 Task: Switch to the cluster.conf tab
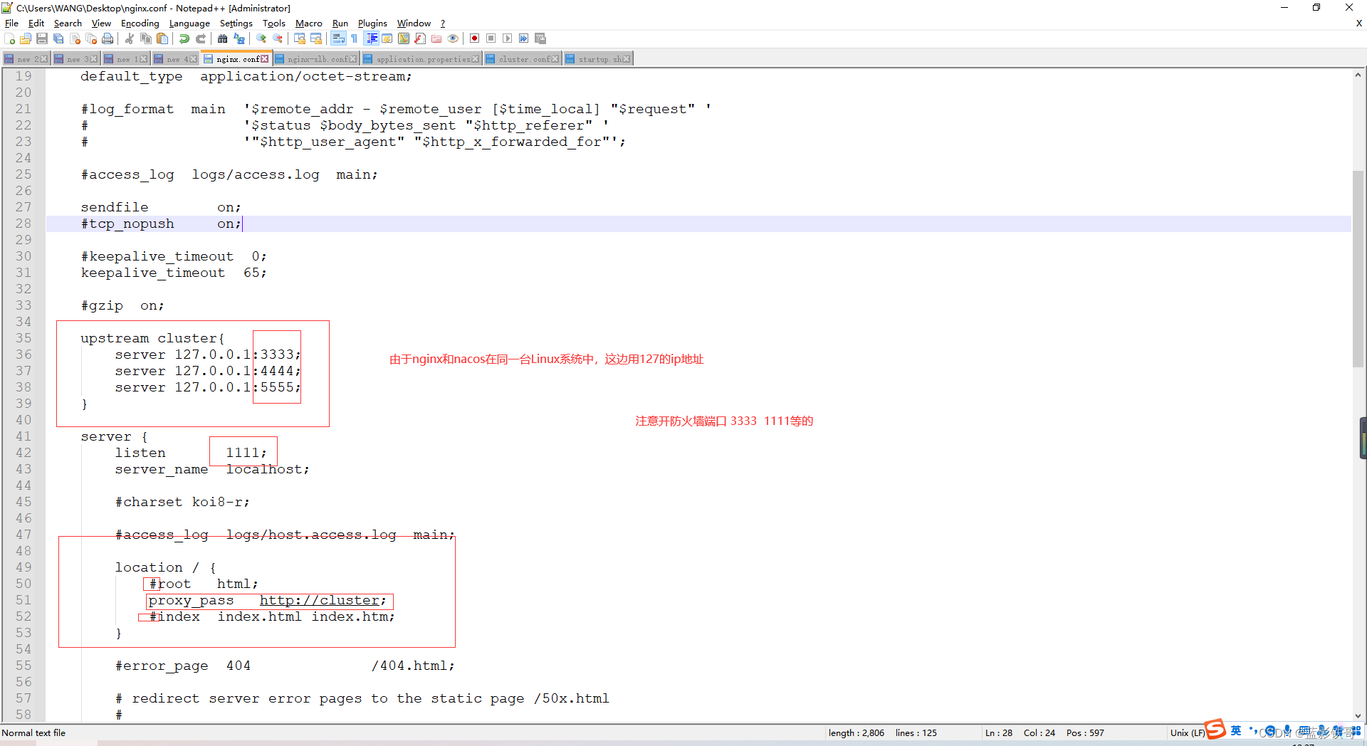(523, 59)
